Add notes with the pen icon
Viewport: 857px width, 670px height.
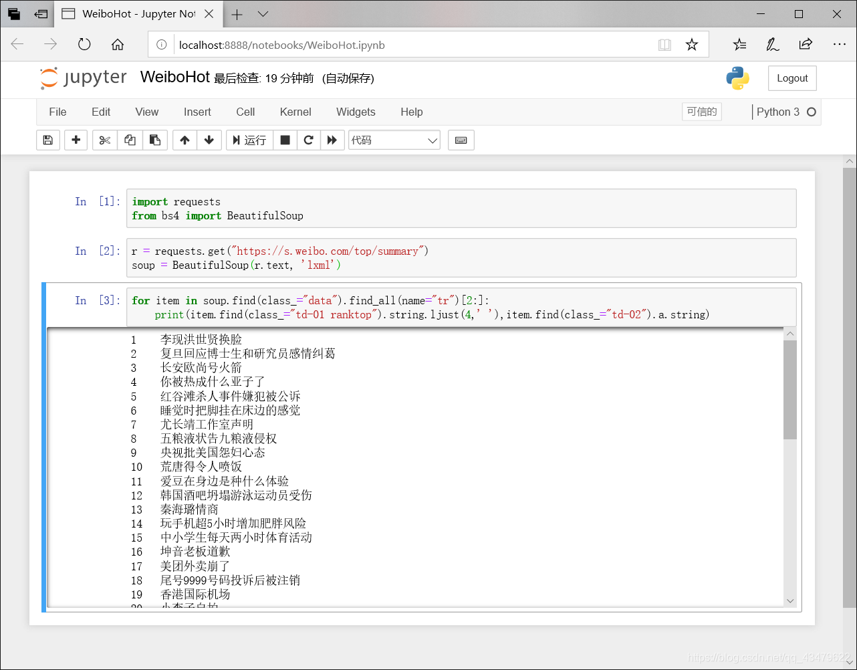pos(772,45)
